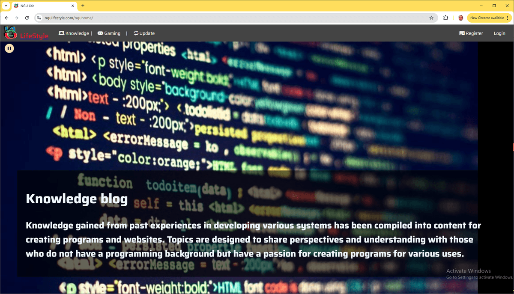Open a new browser tab
Screen dimensions: 514x294
[83, 6]
